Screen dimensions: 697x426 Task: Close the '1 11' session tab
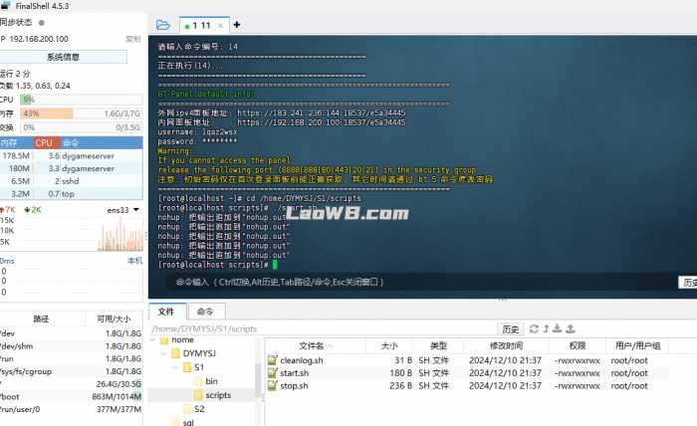[x=220, y=26]
